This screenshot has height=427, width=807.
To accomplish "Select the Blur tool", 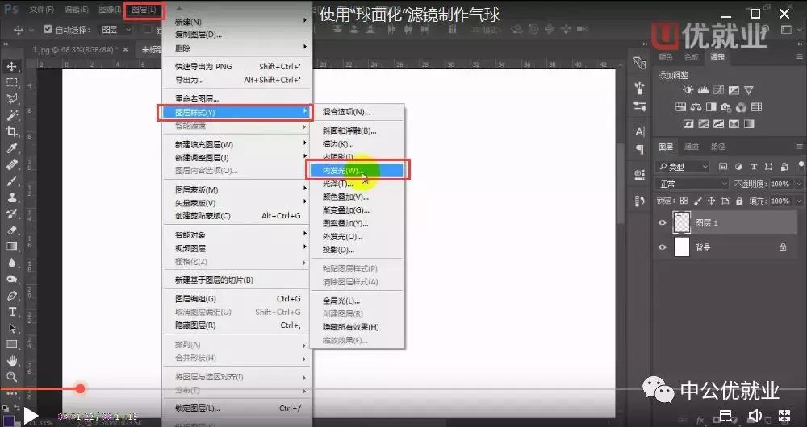I will click(11, 263).
